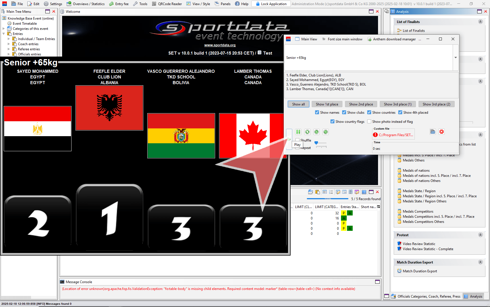
Task: Expand Individual / Team Entries tree node
Action: [9, 39]
